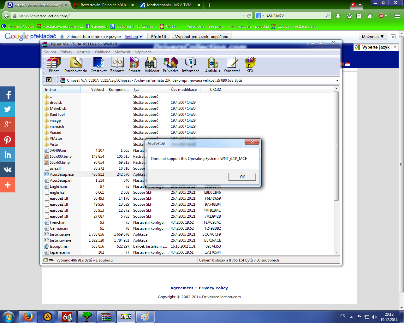Sort the file list by the Jméno column
Image resolution: width=404 pixels, height=323 pixels.
pos(62,90)
